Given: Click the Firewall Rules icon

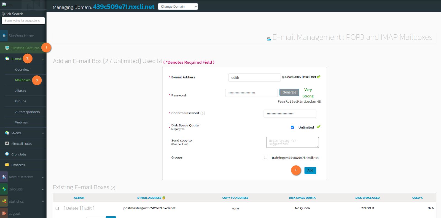Looking at the screenshot, I should click(7, 143).
